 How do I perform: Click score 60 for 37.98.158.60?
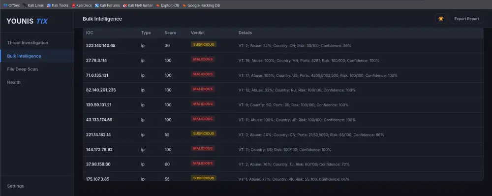(167, 164)
